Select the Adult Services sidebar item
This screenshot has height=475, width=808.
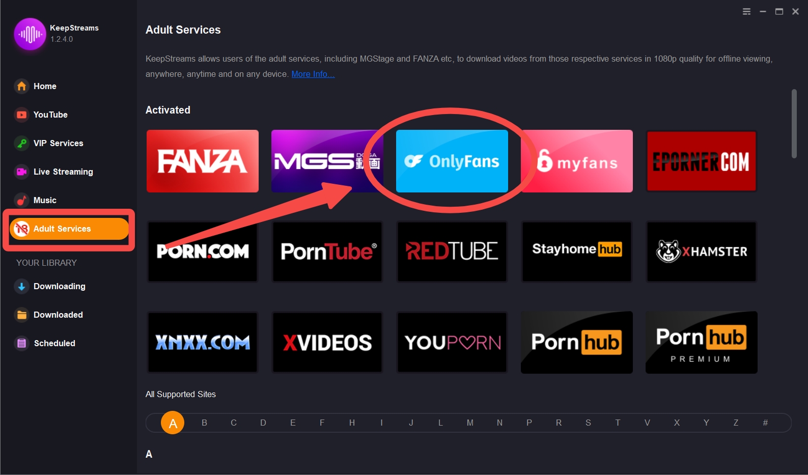(x=69, y=229)
